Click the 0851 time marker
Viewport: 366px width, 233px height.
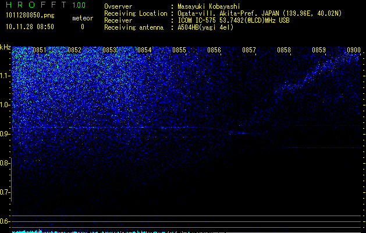pyautogui.click(x=40, y=50)
